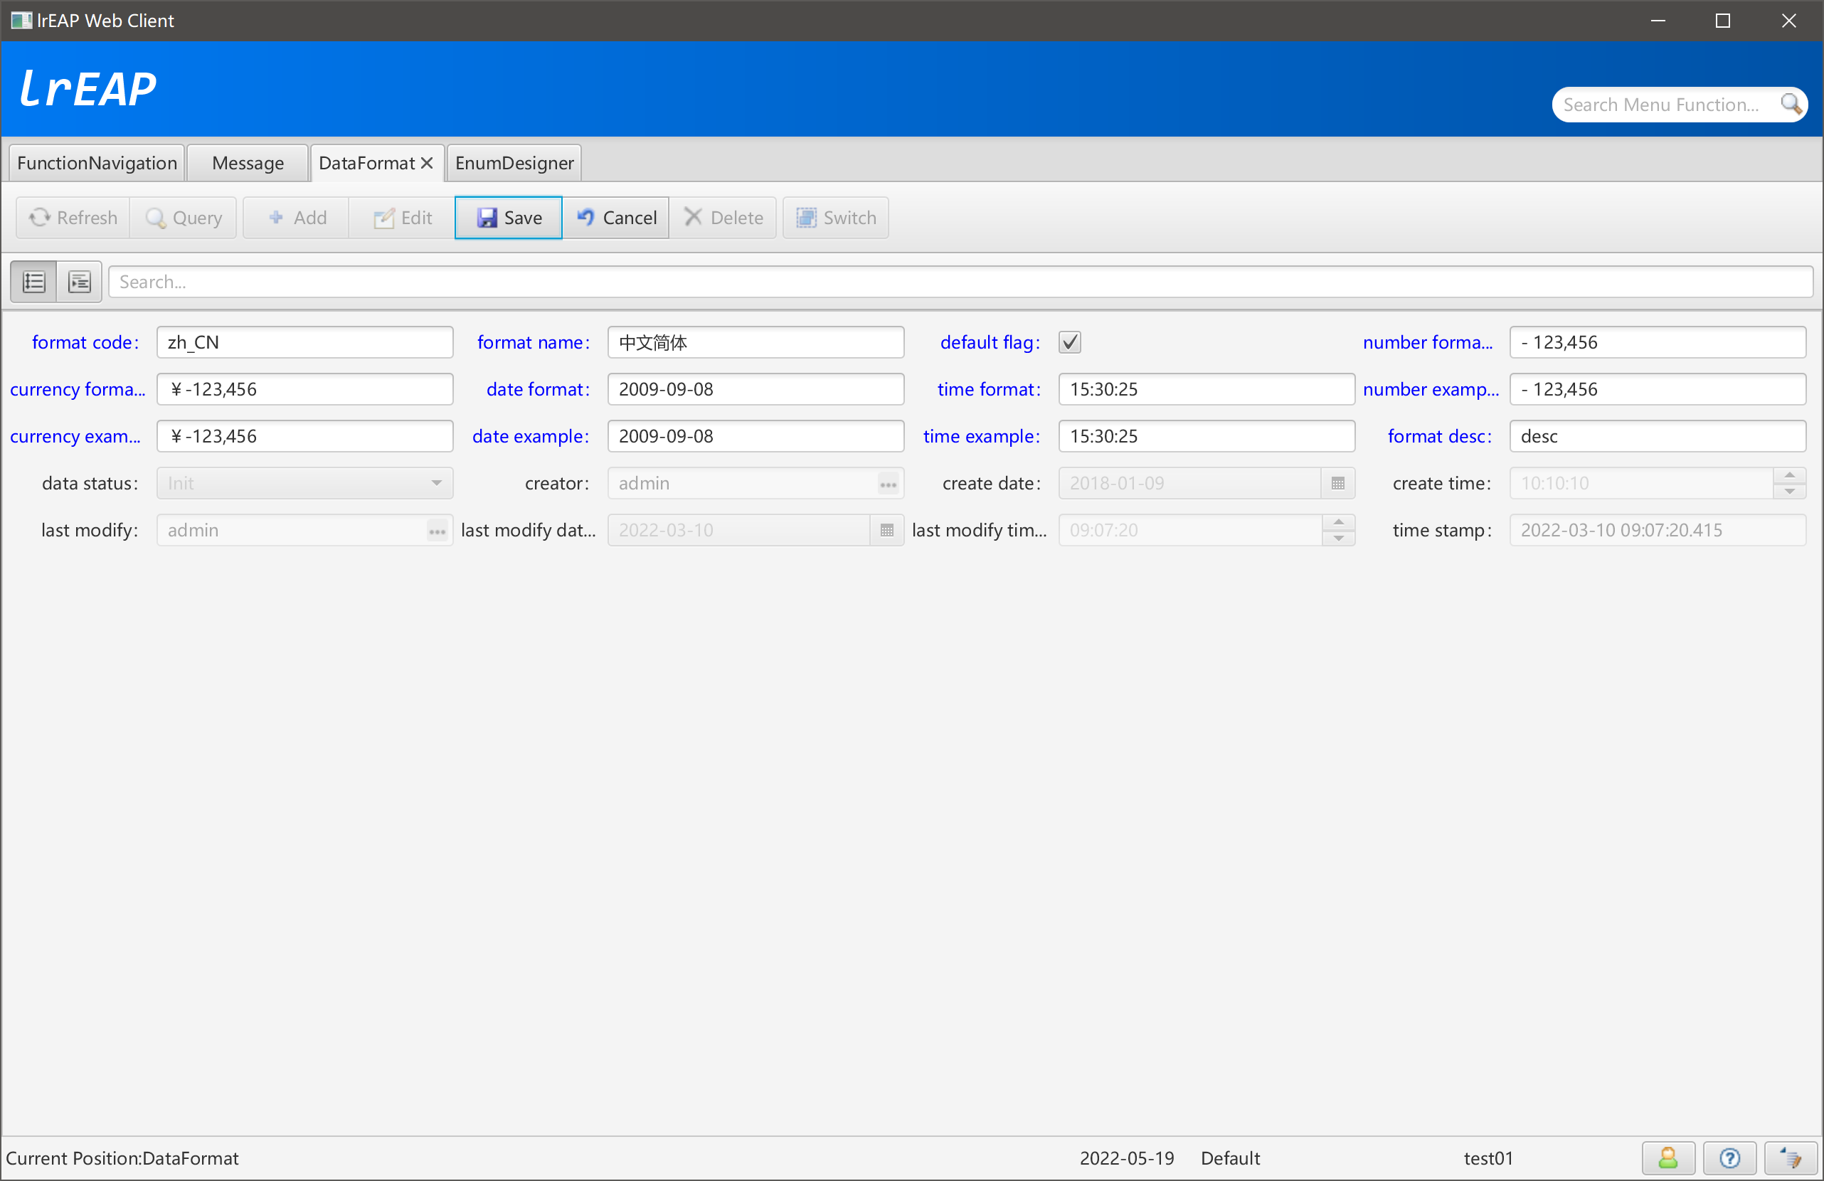
Task: Click the Add record button
Action: pos(297,218)
